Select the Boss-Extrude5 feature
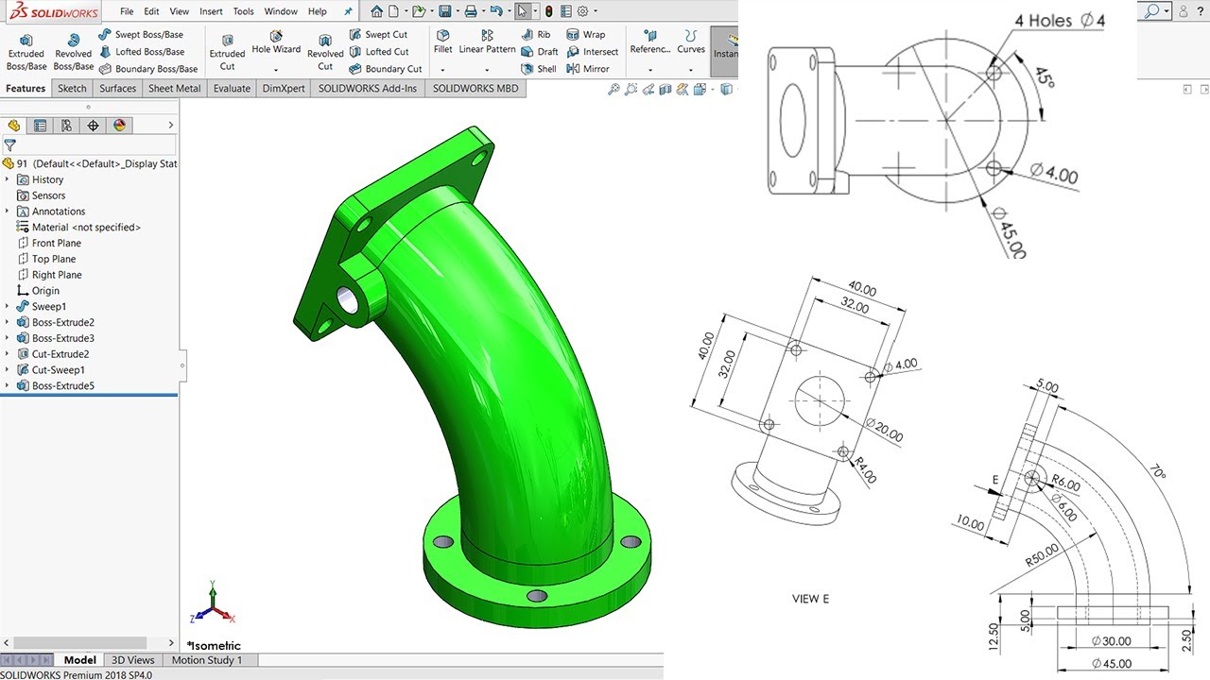This screenshot has width=1210, height=680. point(56,385)
